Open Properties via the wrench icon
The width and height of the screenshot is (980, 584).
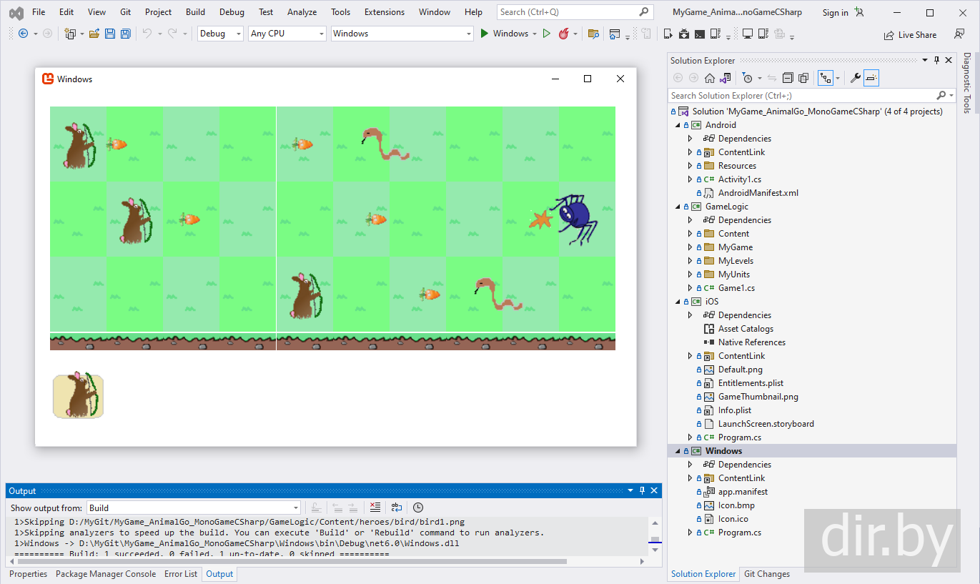(855, 78)
